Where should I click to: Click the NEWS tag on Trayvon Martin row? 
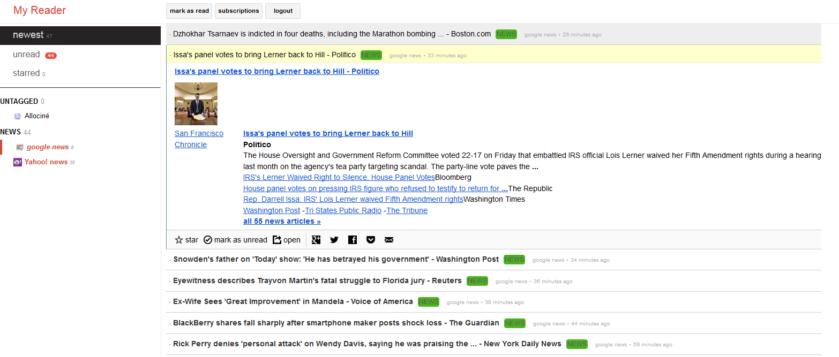point(477,281)
